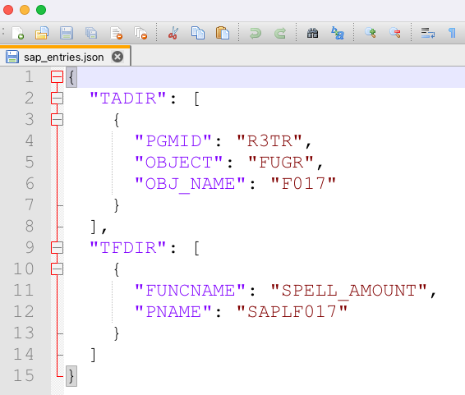Collapse object fold on line 3
Screen dimensions: 465x395
pos(57,119)
